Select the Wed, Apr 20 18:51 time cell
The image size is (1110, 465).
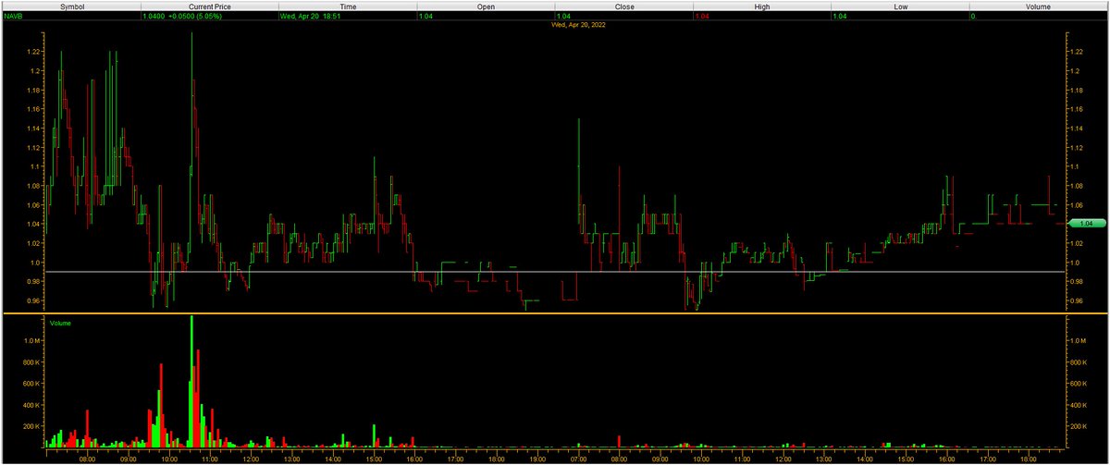tap(347, 17)
